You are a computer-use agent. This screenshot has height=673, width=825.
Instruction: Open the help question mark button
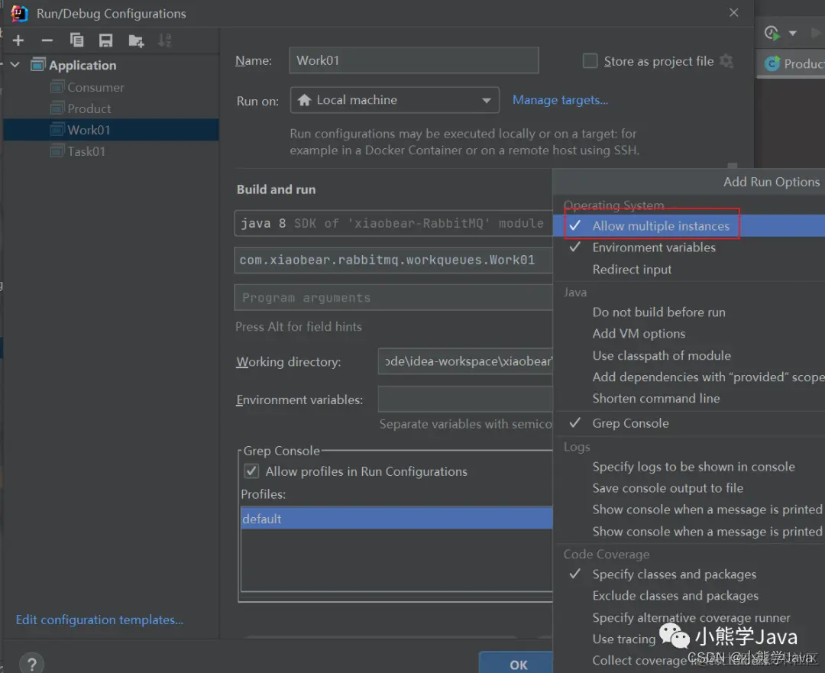point(31,664)
